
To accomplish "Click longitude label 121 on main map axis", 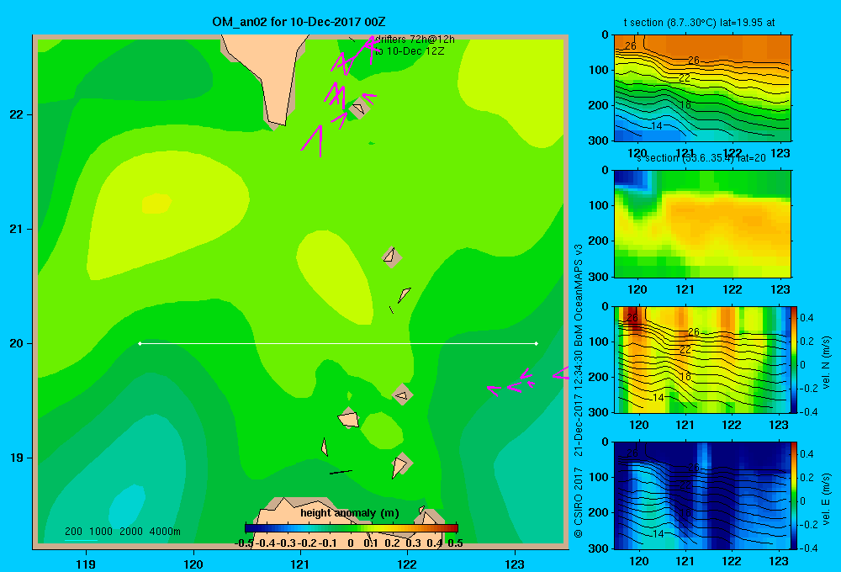I will tap(300, 564).
